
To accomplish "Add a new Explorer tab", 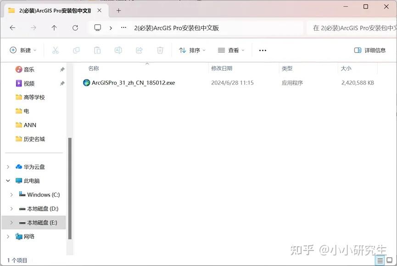I will (118, 11).
